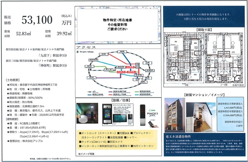Click the 【土地概要】 heading
Image resolution: width=248 pixels, height=162 pixels.
[x=13, y=80]
